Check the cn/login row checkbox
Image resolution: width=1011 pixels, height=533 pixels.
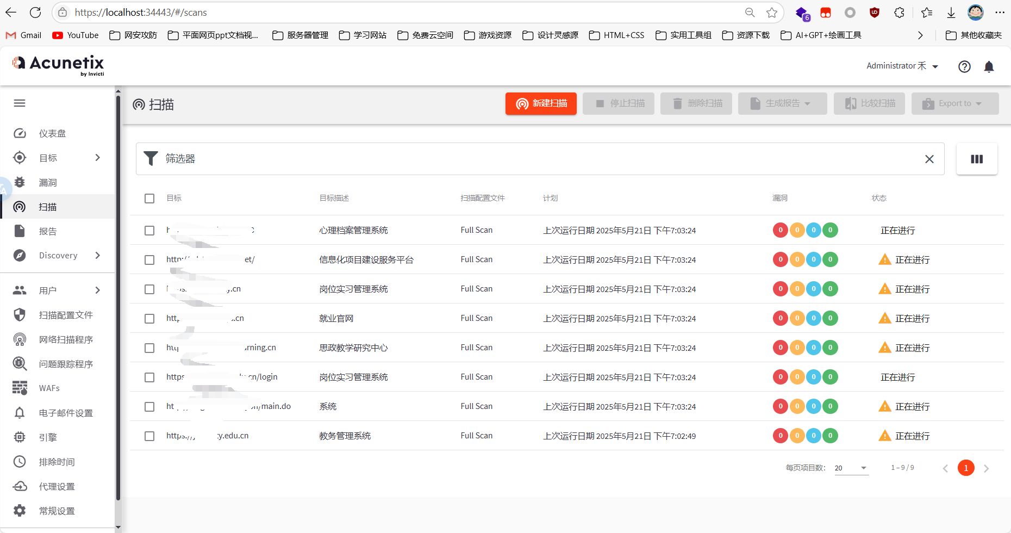pos(149,377)
